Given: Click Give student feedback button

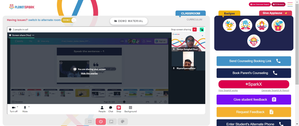Looking at the screenshot, I should pyautogui.click(x=254, y=99).
